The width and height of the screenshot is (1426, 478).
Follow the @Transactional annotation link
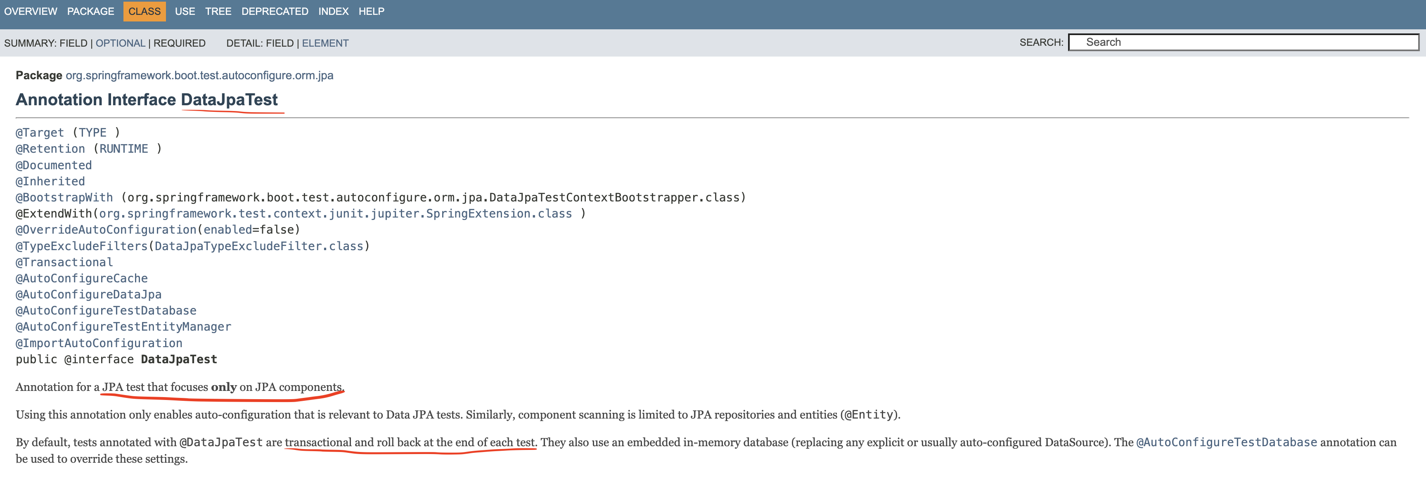[x=64, y=262]
